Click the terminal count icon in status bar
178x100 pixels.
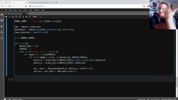coord(5,99)
